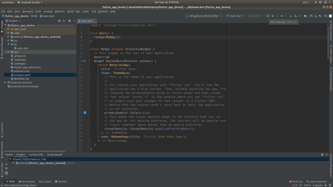
Task: Expand the .dart_tool folder
Action: [x=8, y=29]
